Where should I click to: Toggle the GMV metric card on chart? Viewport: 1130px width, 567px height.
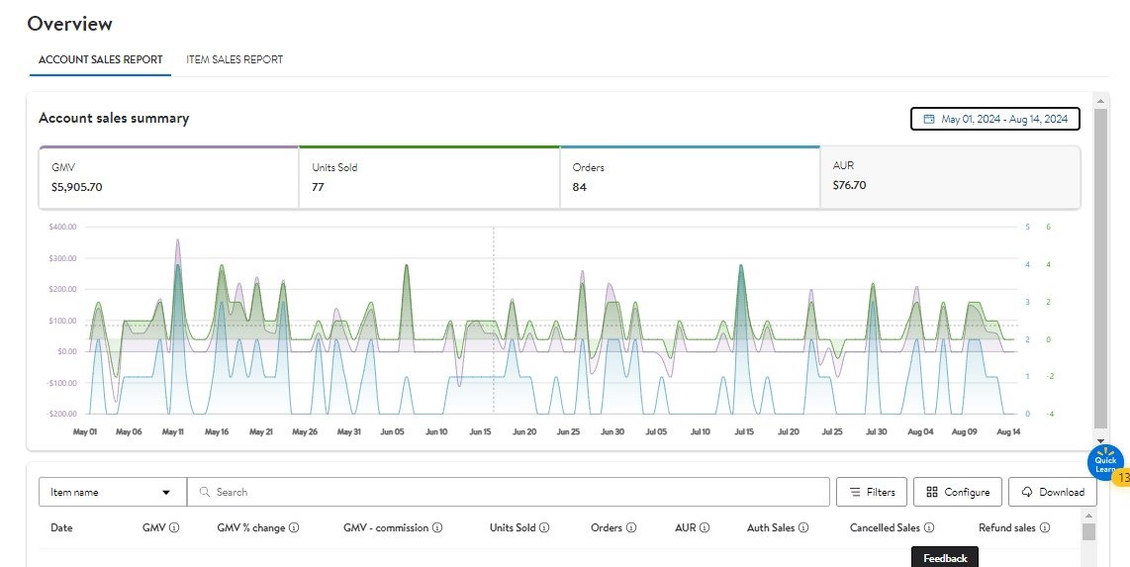[168, 177]
